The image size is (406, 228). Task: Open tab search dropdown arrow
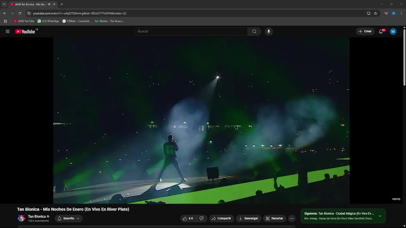click(4, 4)
